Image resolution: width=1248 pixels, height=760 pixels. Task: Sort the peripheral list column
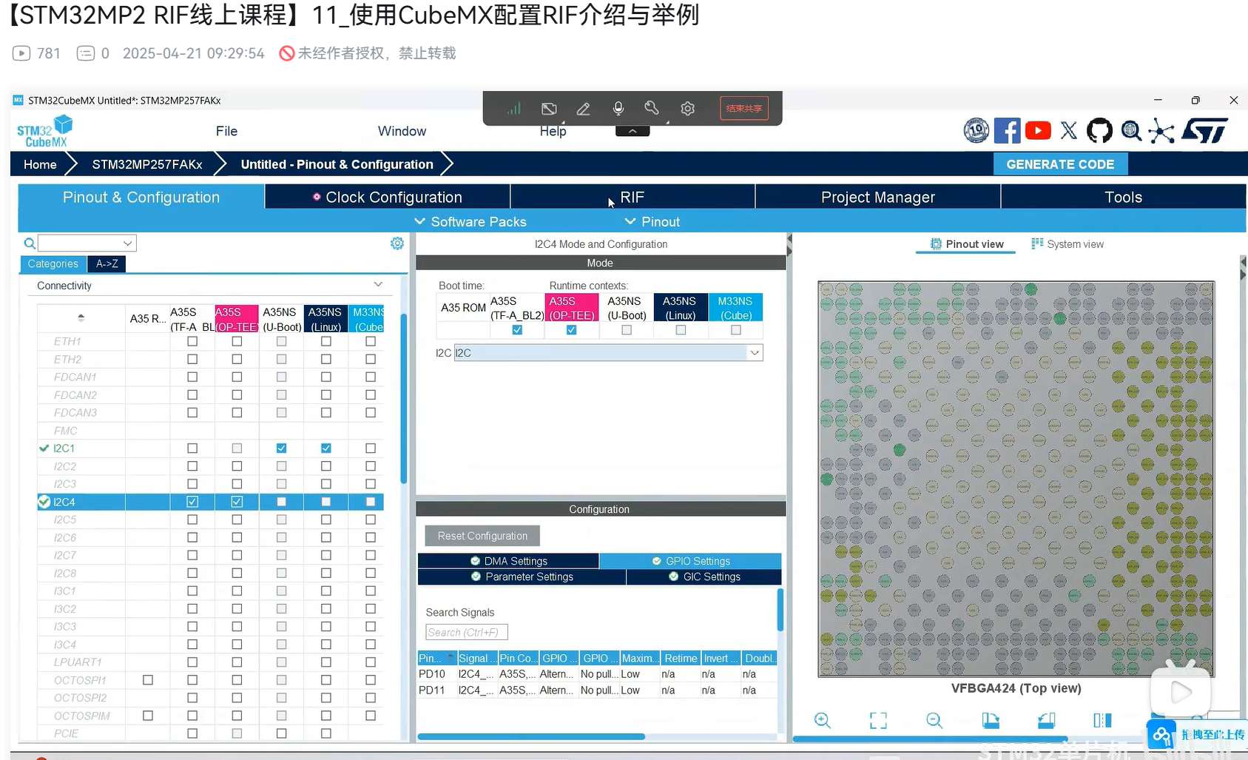(x=81, y=318)
